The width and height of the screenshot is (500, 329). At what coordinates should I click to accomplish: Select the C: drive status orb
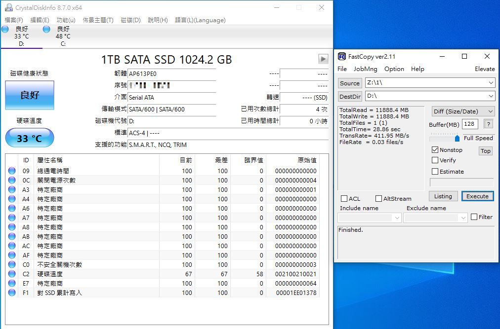point(46,29)
